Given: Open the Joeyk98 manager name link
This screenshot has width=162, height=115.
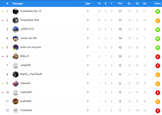Looking at the screenshot, I should click(x=25, y=65).
